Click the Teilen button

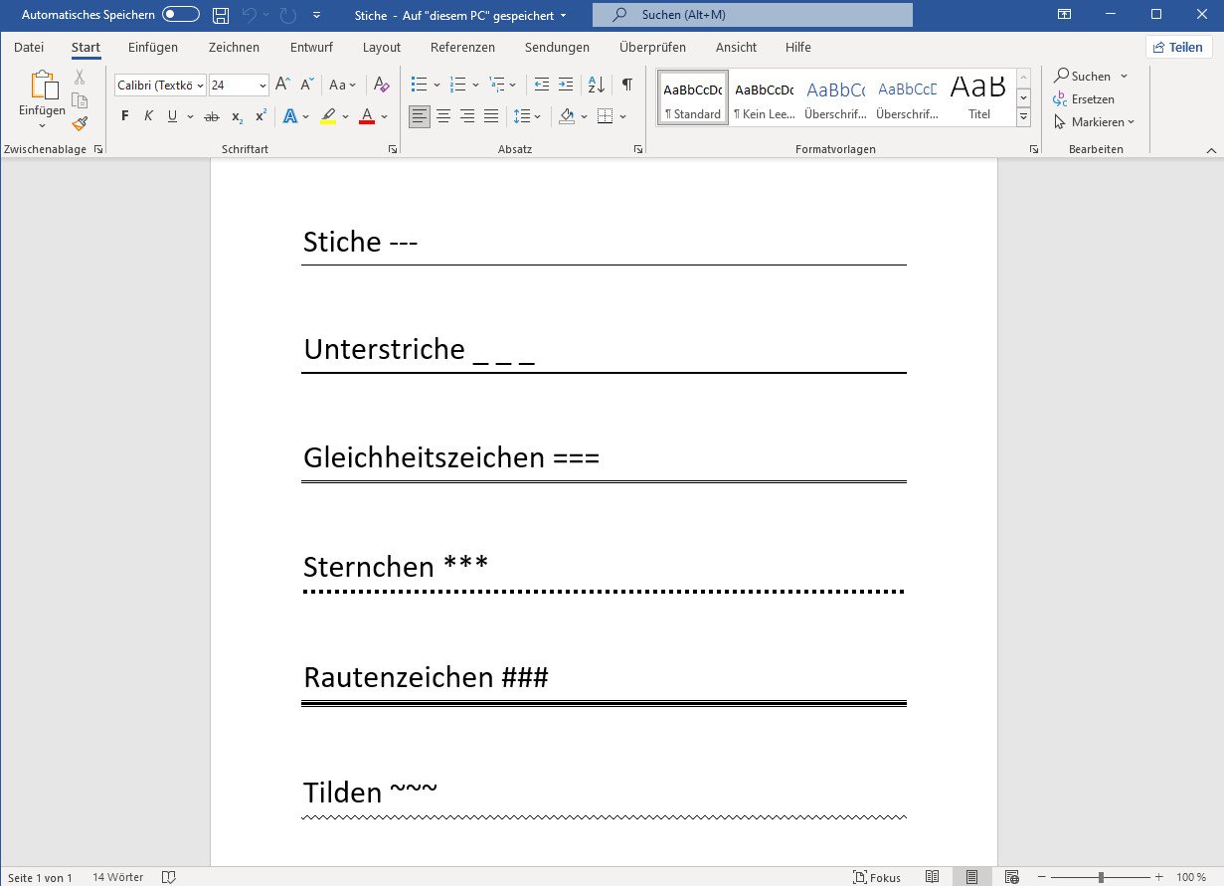pyautogui.click(x=1178, y=47)
